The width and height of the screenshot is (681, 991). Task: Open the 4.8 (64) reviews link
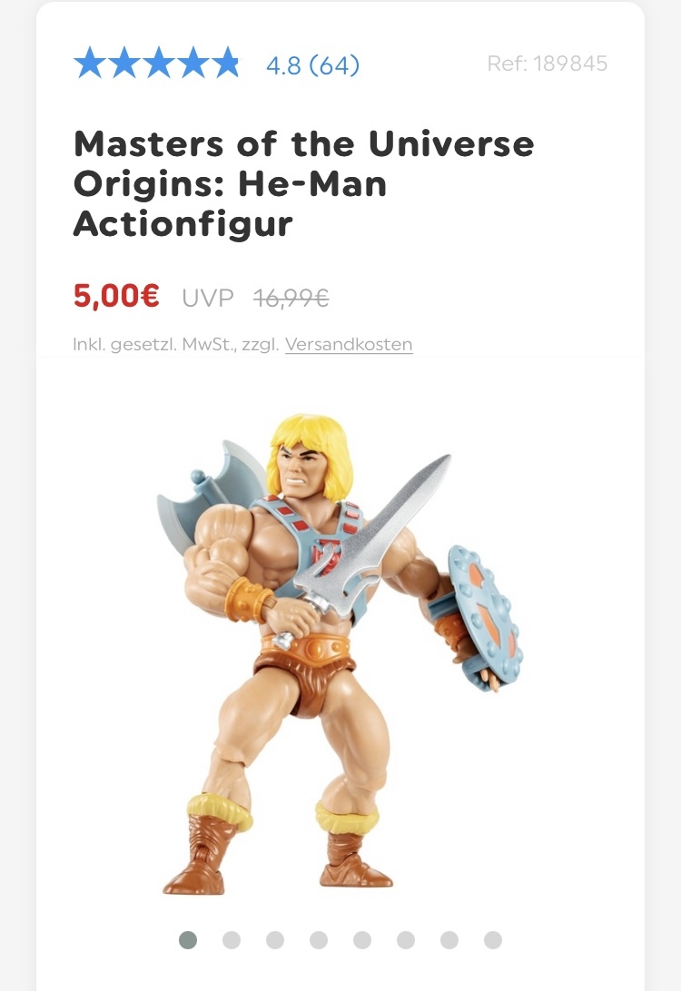pos(312,64)
